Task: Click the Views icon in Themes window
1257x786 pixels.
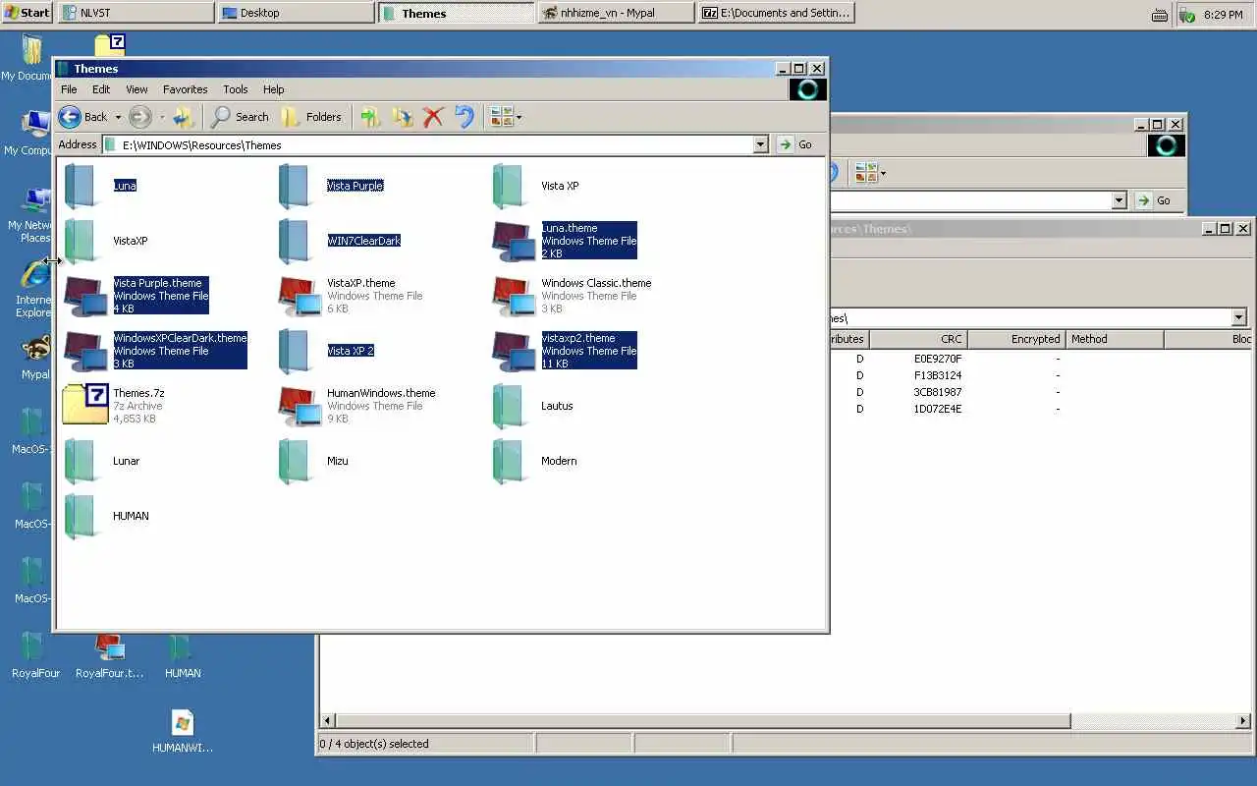Action: [x=501, y=117]
